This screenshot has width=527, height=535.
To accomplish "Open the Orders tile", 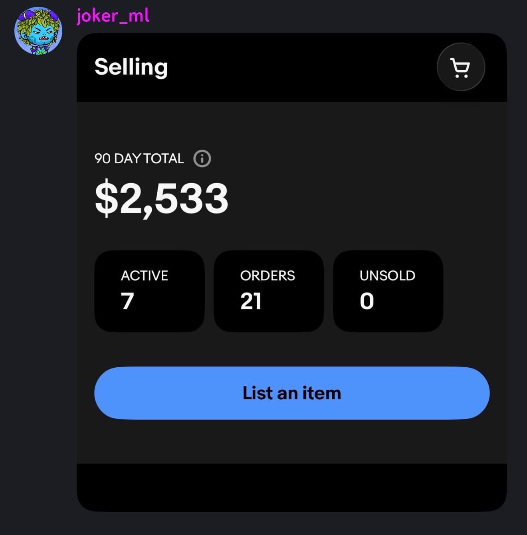I will coord(269,291).
